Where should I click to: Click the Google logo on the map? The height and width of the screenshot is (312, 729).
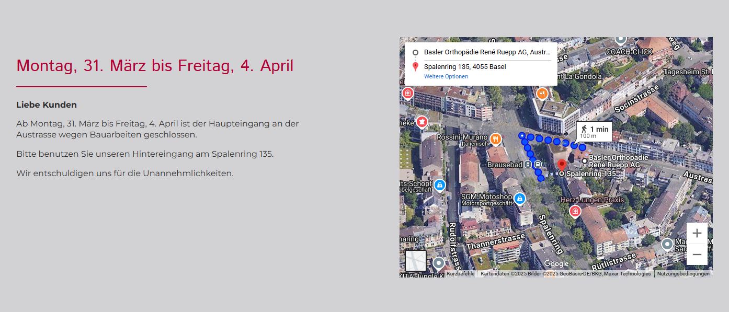pyautogui.click(x=556, y=264)
